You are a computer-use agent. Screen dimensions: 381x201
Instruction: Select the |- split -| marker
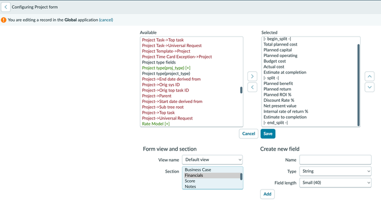pyautogui.click(x=271, y=78)
